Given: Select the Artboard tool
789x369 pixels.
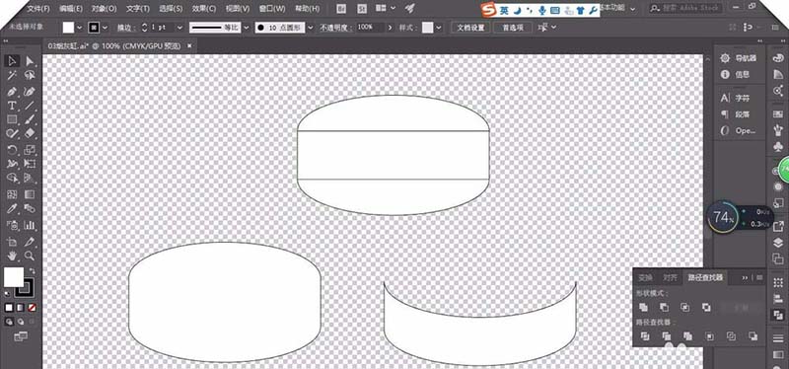Looking at the screenshot, I should (x=12, y=242).
